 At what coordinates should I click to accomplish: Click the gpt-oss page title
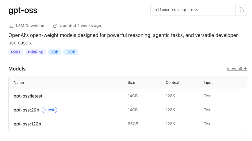[23, 11]
